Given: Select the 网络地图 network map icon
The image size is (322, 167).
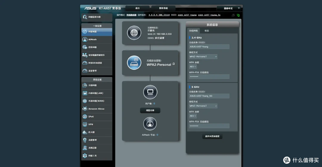Looking at the screenshot, I should coord(85,32).
